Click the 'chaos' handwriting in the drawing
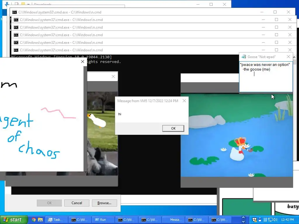 pos(39,150)
